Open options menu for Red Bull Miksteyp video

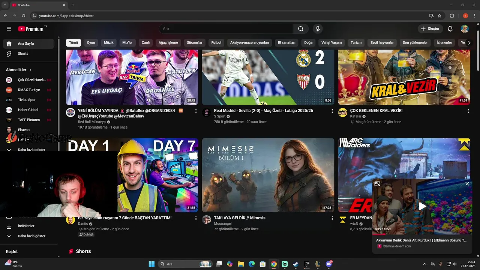196,111
